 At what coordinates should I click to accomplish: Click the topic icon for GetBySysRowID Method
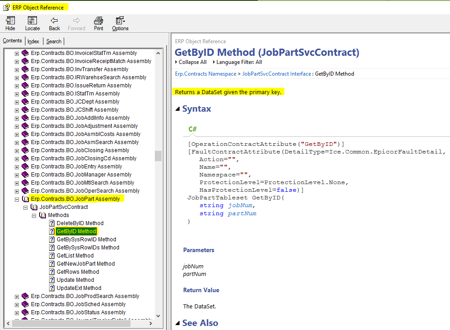coord(52,239)
